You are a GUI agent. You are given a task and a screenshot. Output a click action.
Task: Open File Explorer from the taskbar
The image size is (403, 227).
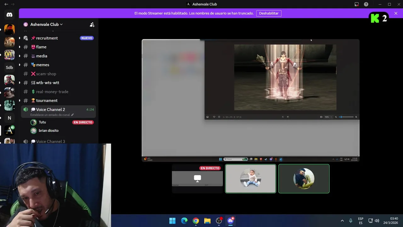click(x=207, y=221)
